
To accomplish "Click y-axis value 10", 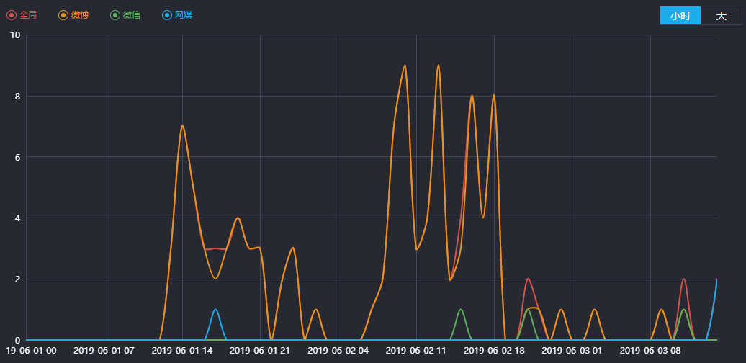I will [x=15, y=35].
